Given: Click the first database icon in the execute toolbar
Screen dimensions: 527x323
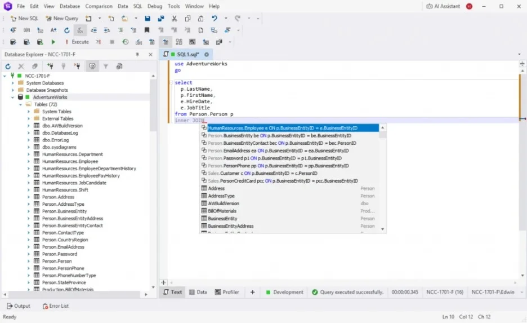Looking at the screenshot, I should [x=13, y=42].
